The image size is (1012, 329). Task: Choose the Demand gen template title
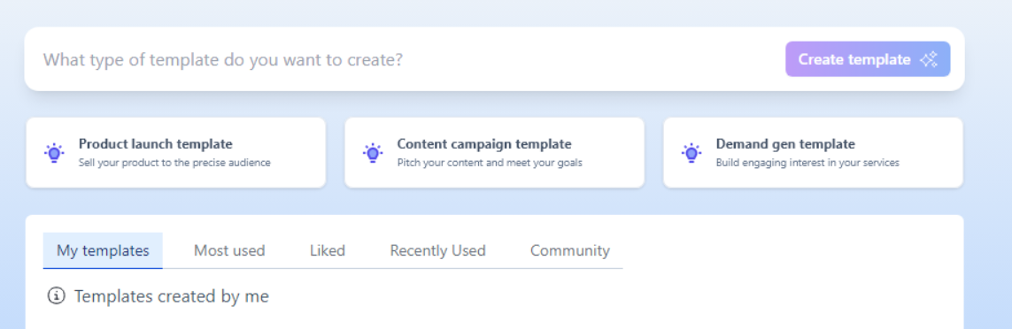(x=785, y=144)
